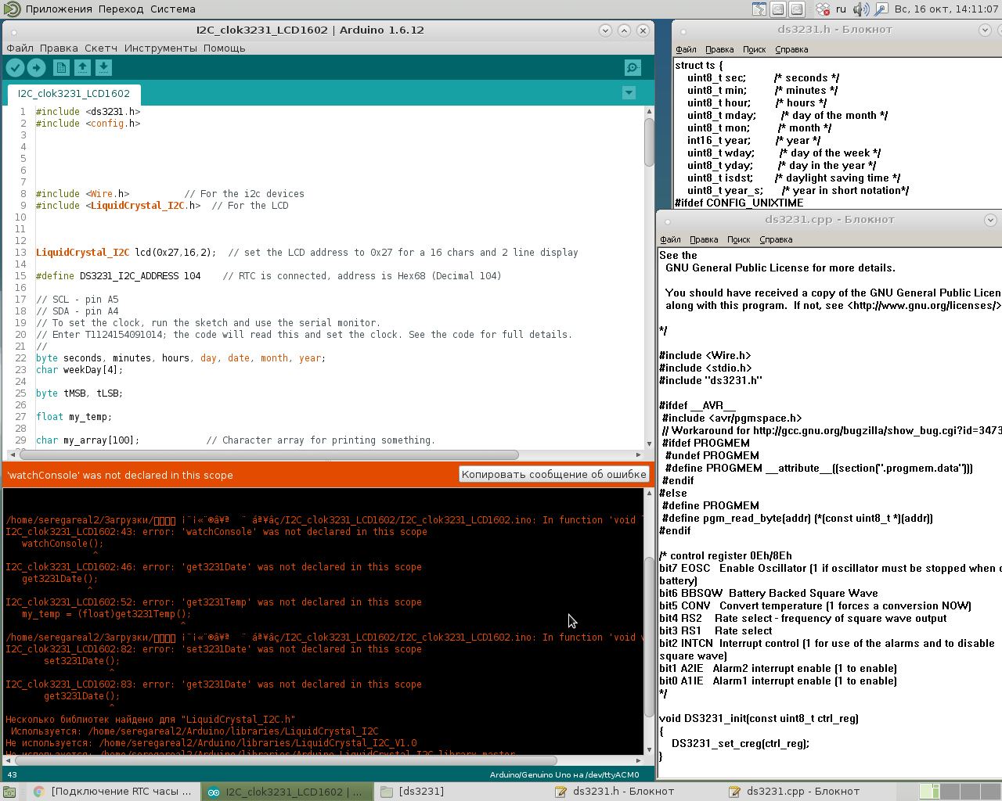
Task: Click the window selector icon in top panel
Action: [759, 9]
